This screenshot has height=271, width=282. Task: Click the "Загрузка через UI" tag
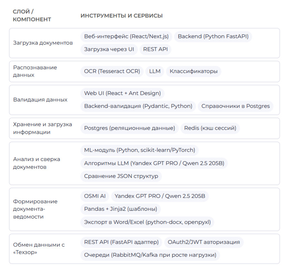(109, 49)
